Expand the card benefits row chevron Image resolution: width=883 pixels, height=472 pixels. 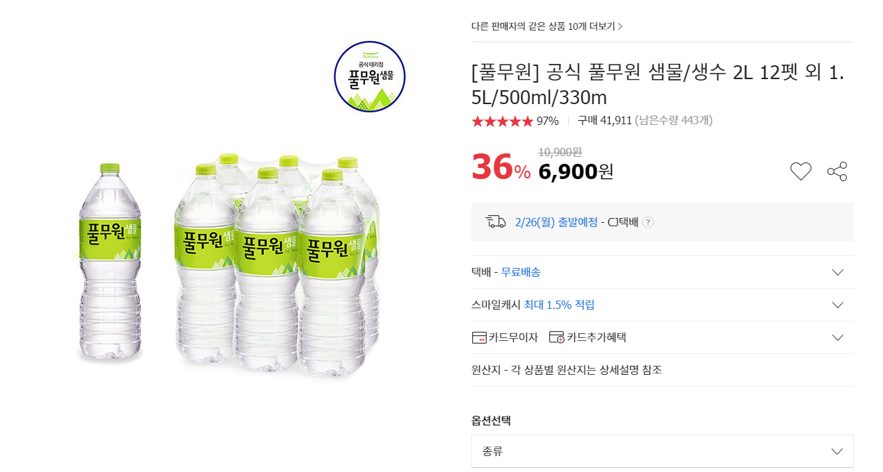(837, 337)
